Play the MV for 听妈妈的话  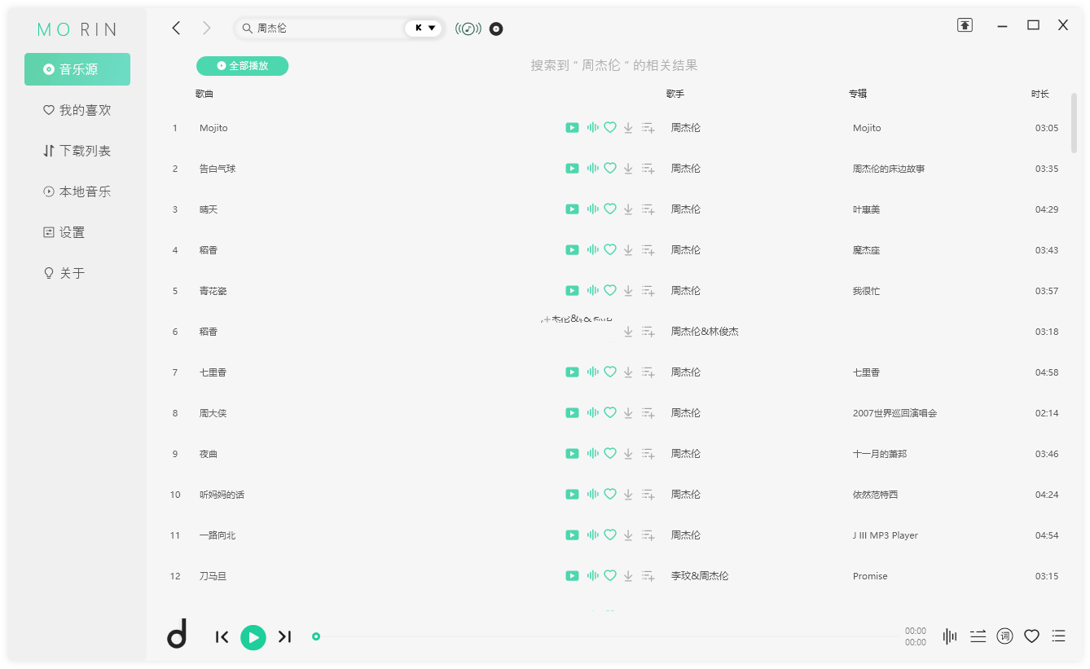click(572, 495)
